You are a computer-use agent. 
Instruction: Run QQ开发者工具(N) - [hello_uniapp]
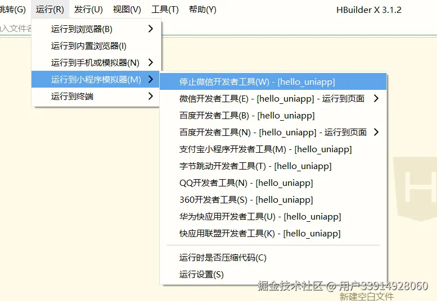click(x=273, y=183)
